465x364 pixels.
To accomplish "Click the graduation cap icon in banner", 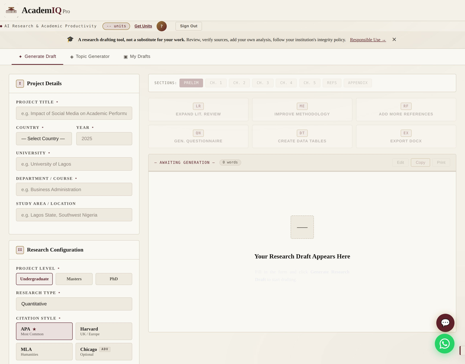I will 70,40.
